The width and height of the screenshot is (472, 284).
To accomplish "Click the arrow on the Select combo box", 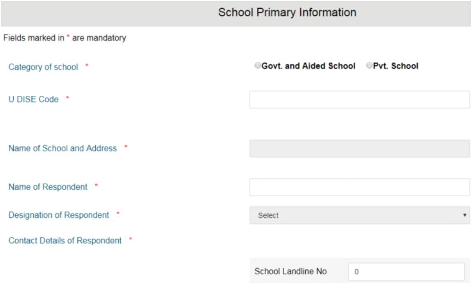I will pyautogui.click(x=465, y=215).
